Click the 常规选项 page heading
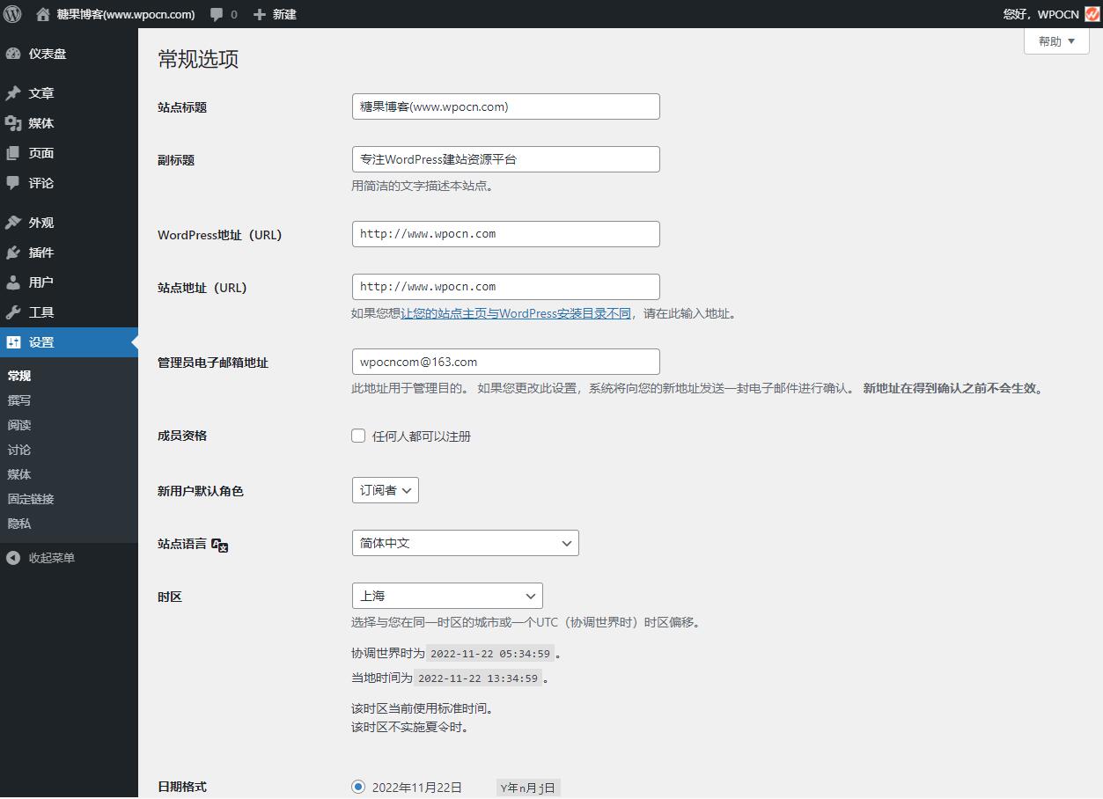 pyautogui.click(x=198, y=59)
